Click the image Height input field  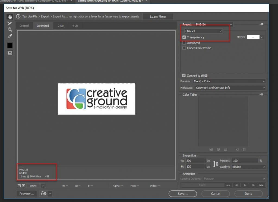pyautogui.click(x=195, y=167)
